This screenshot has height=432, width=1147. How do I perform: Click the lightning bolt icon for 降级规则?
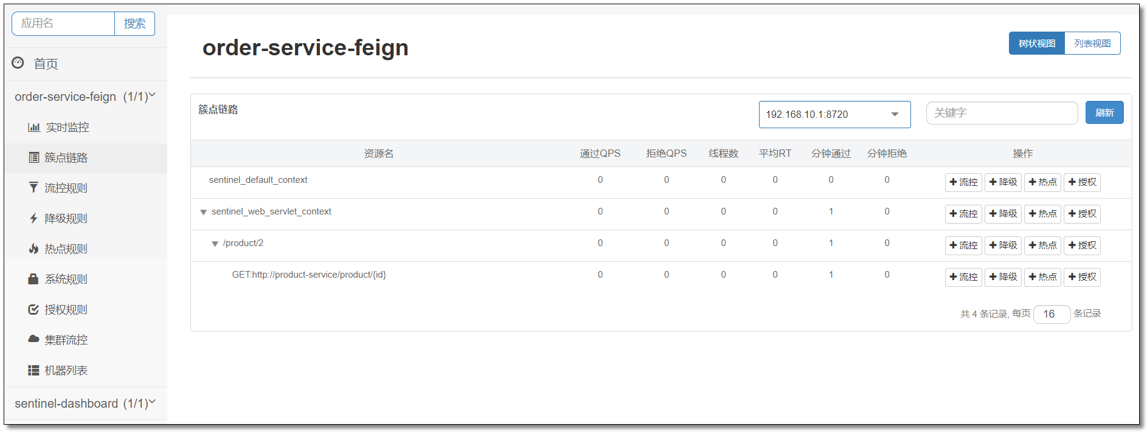(34, 218)
